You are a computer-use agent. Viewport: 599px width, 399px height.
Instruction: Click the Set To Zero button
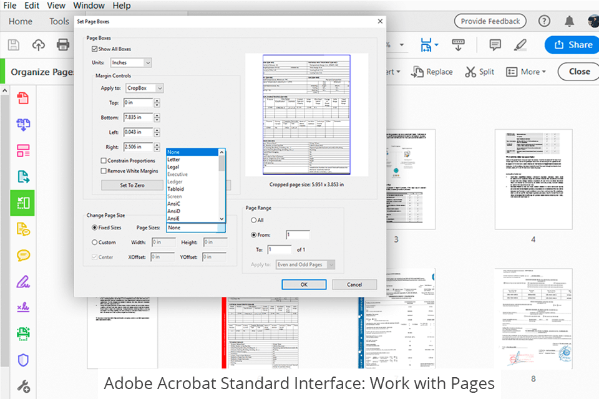[x=132, y=185]
